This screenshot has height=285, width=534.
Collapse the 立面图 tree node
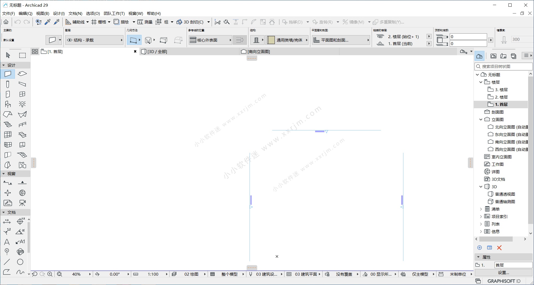coord(481,119)
